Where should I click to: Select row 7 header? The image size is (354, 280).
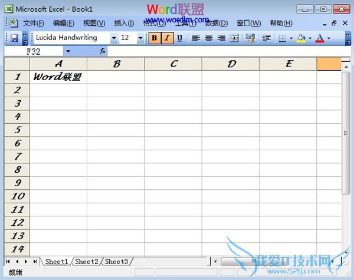coord(17,156)
